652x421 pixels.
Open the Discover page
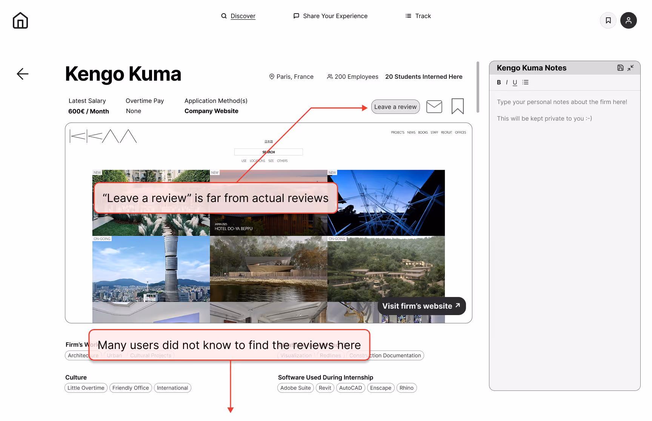tap(243, 16)
